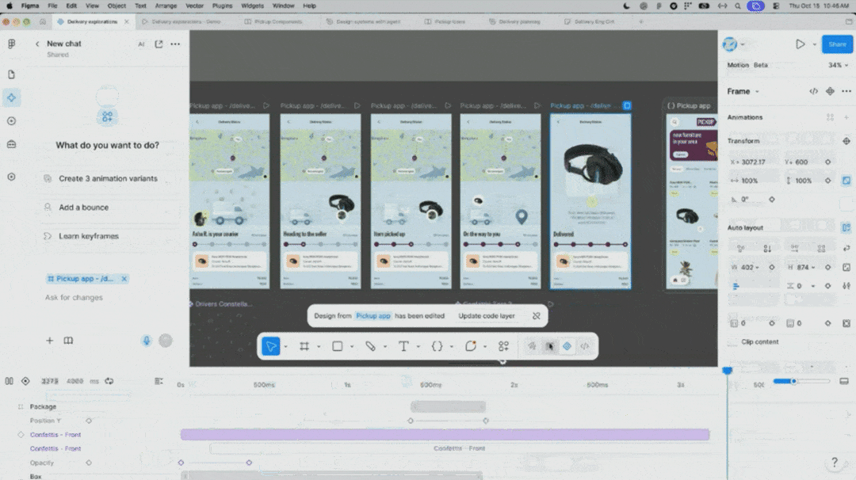Click the purple Confettis - Front timeline bar
Screen dimensions: 856x480
click(x=445, y=434)
